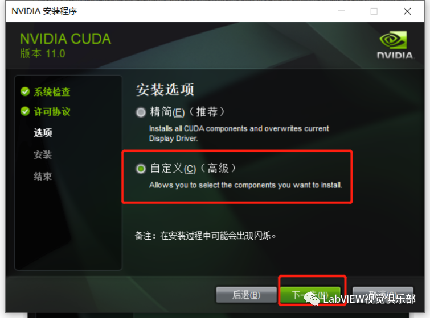Open the 系统检查 step in sidebar
The height and width of the screenshot is (318, 430).
[52, 92]
